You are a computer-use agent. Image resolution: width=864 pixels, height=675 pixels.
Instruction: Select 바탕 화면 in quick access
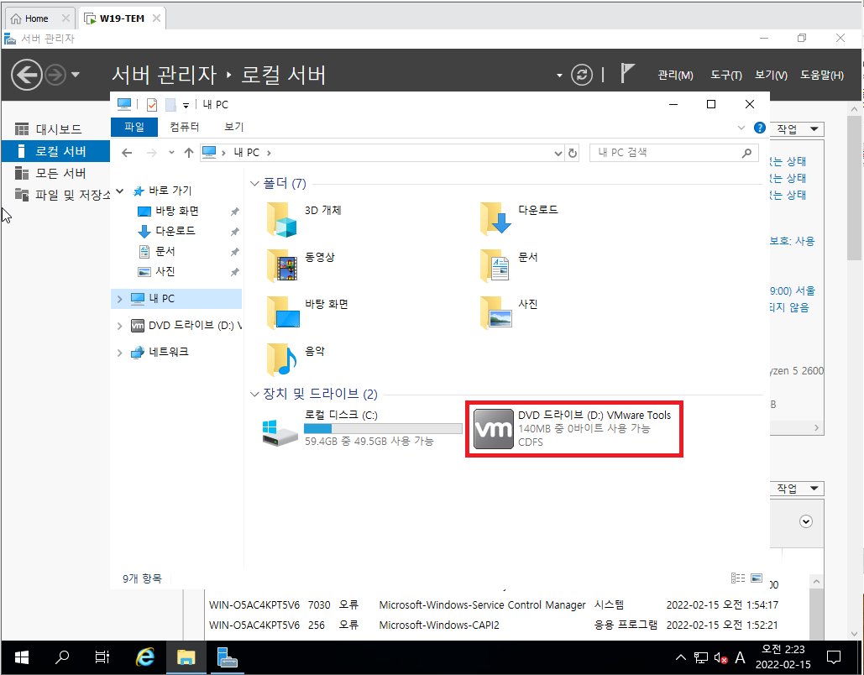[176, 211]
